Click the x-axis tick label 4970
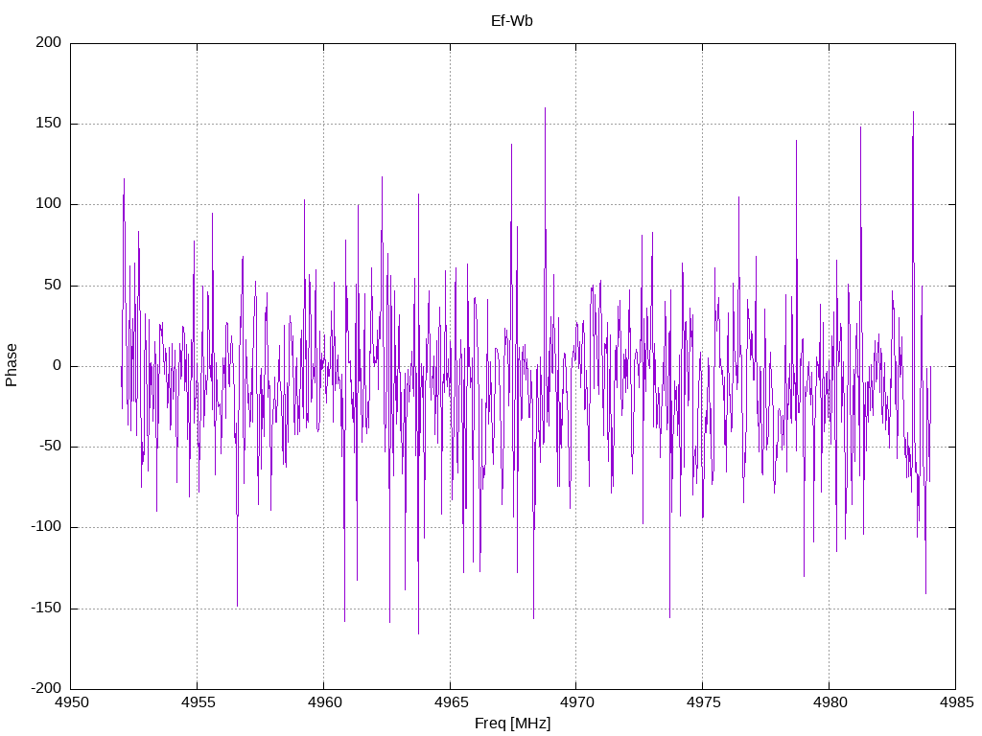This screenshot has height=736, width=982. tap(576, 702)
